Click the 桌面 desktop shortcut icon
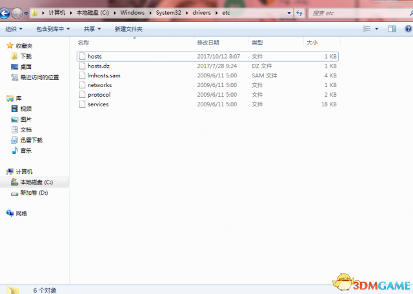Screen dimensions: 413x294 pyautogui.click(x=14, y=66)
